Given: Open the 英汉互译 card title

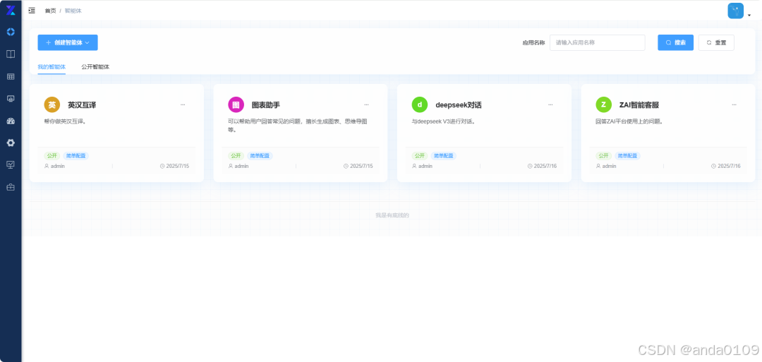Looking at the screenshot, I should (x=82, y=105).
